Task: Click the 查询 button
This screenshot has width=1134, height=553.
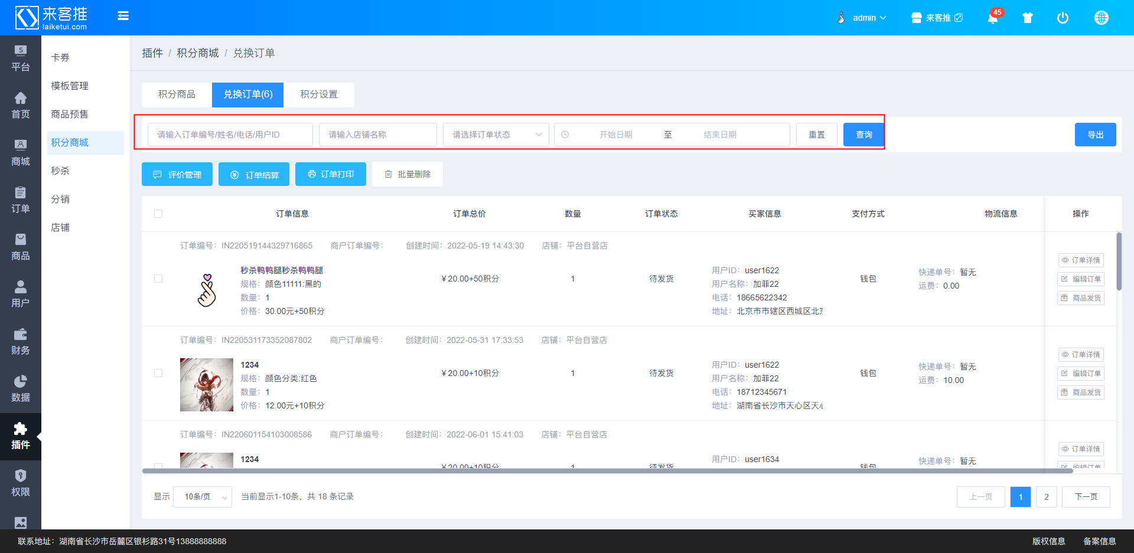Action: pyautogui.click(x=864, y=135)
